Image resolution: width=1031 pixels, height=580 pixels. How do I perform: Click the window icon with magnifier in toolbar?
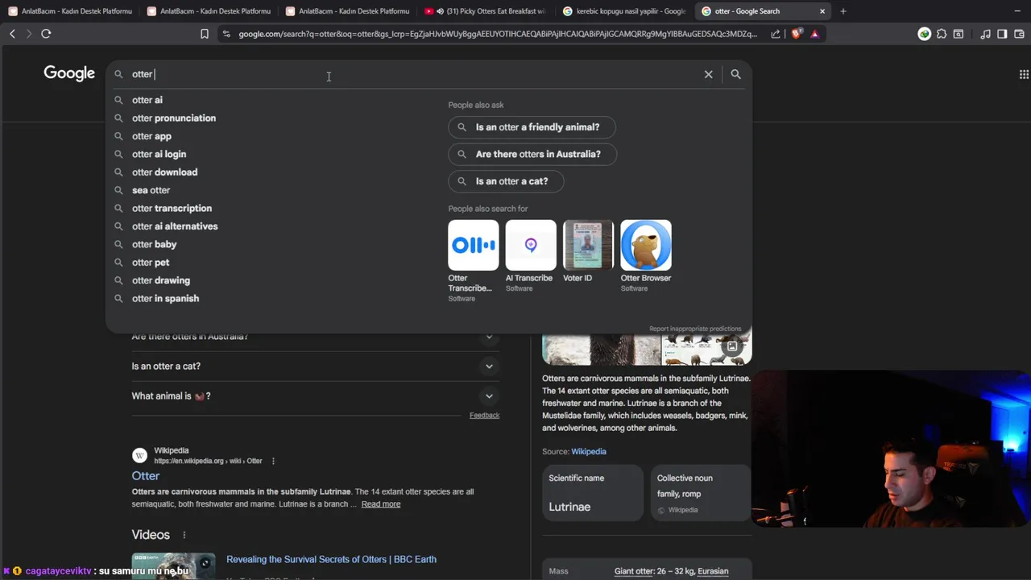(x=959, y=34)
